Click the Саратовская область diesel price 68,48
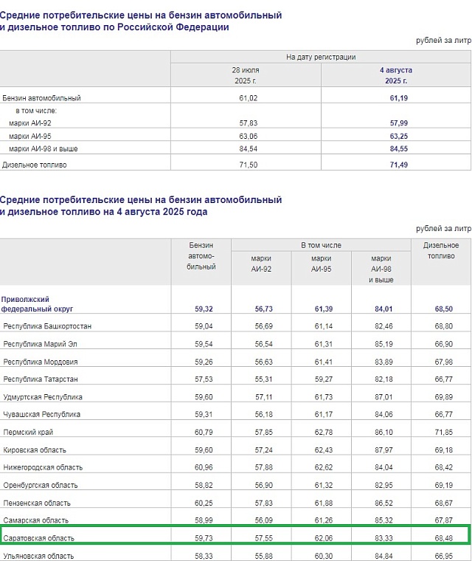 441,538
